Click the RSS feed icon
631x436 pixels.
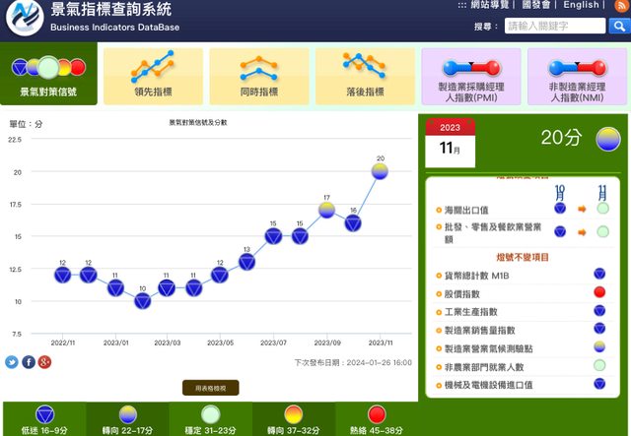tap(620, 6)
